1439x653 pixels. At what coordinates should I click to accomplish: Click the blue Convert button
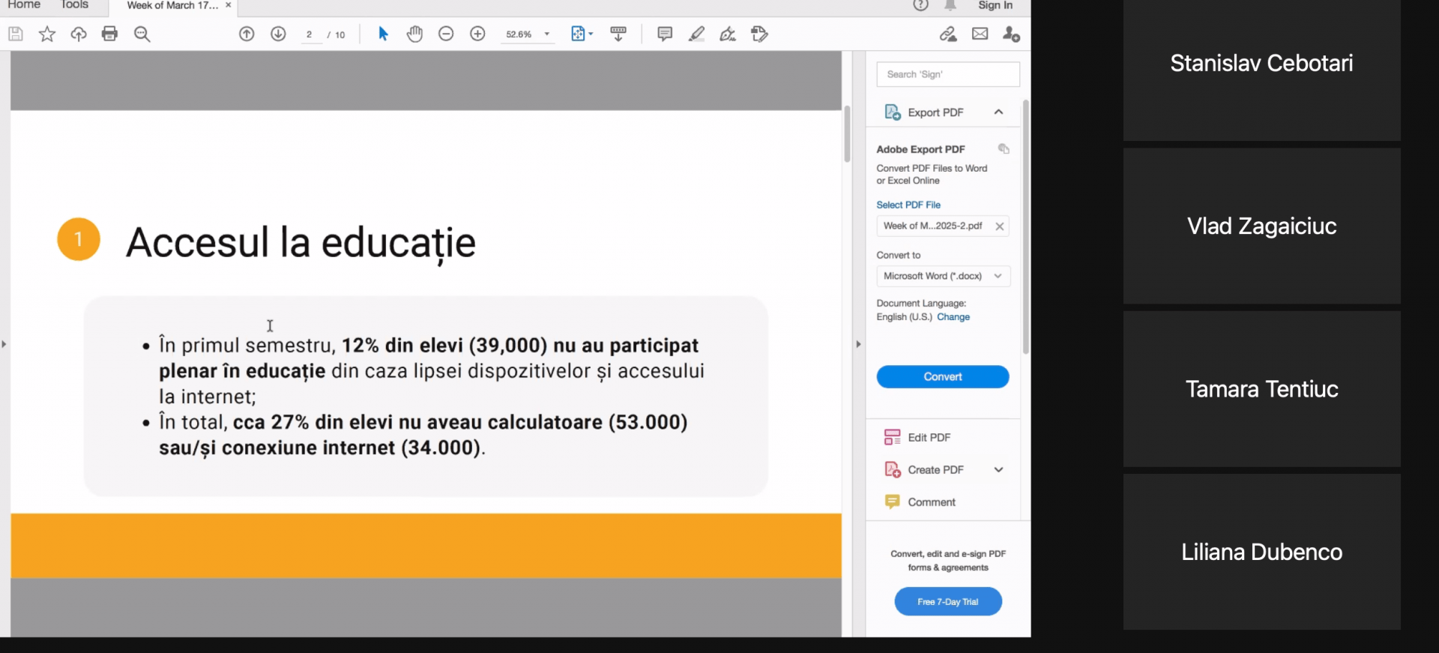[942, 377]
